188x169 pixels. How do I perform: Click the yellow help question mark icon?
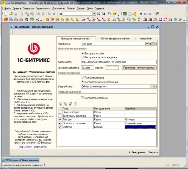pos(13,32)
